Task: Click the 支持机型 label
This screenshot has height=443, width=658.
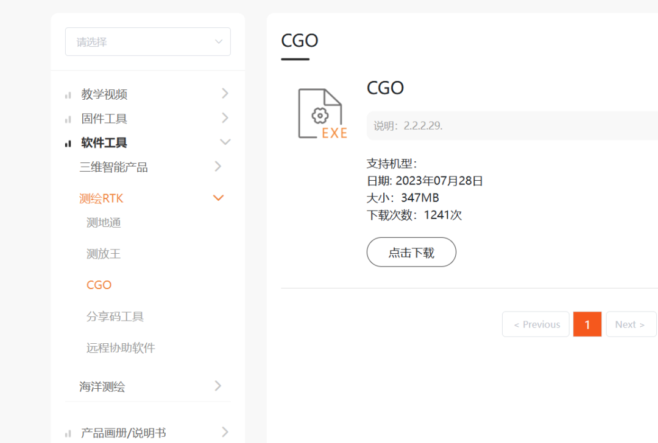Action: tap(392, 164)
